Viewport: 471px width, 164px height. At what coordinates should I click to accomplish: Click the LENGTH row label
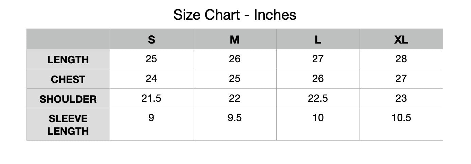click(68, 60)
